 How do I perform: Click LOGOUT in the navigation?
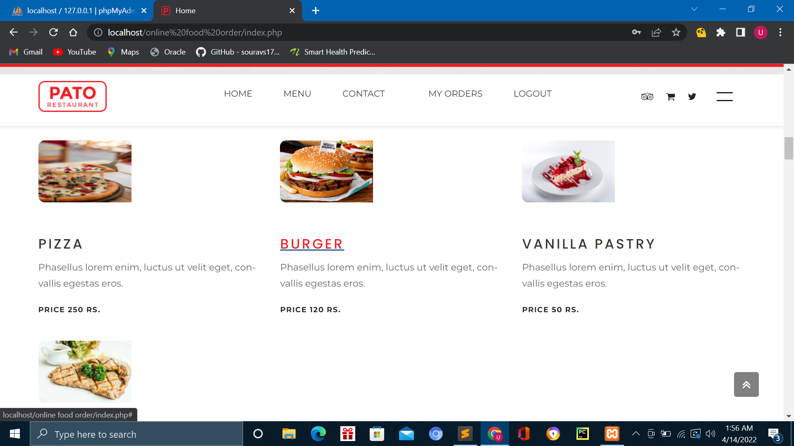[x=532, y=94]
